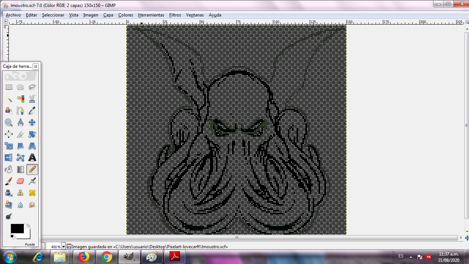Select the Scissors Select tool
The image size is (469, 264).
click(32, 99)
